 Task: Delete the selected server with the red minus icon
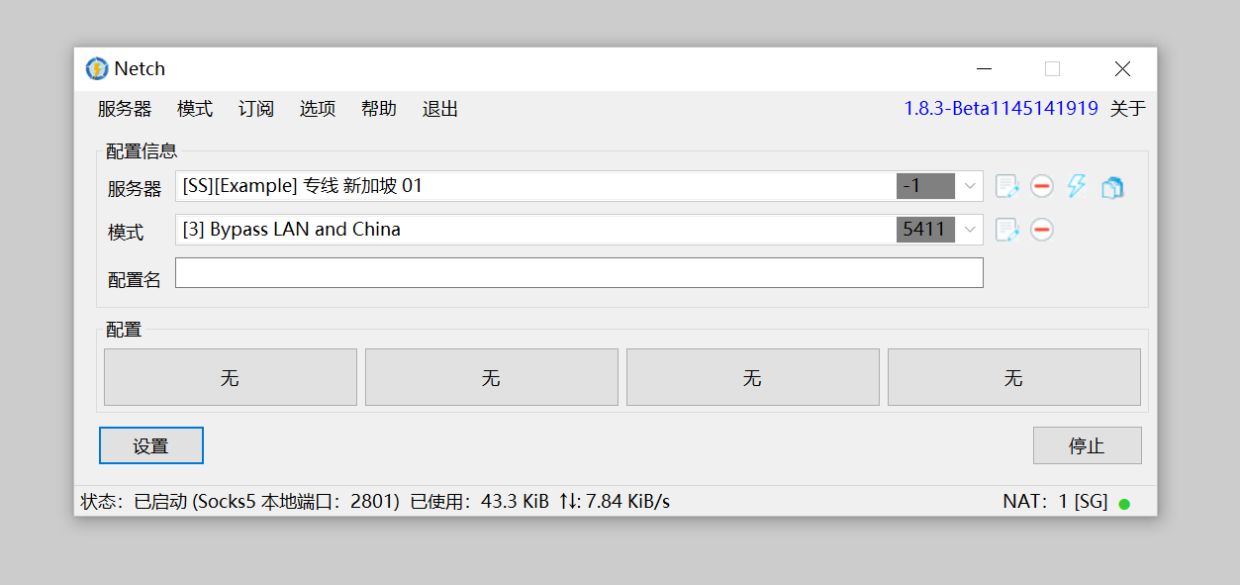point(1041,186)
